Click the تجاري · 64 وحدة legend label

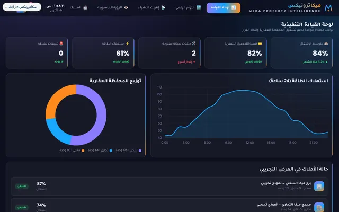tap(98, 151)
